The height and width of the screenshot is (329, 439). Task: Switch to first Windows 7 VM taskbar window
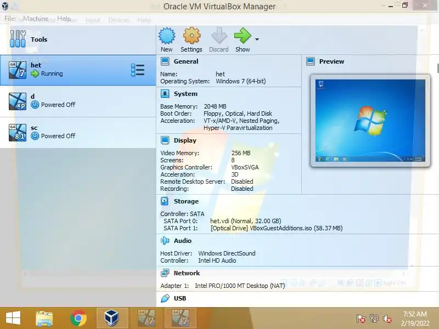click(147, 318)
